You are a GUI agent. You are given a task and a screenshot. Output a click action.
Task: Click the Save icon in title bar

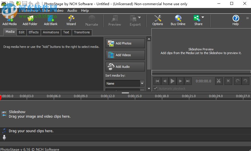click(24, 3)
